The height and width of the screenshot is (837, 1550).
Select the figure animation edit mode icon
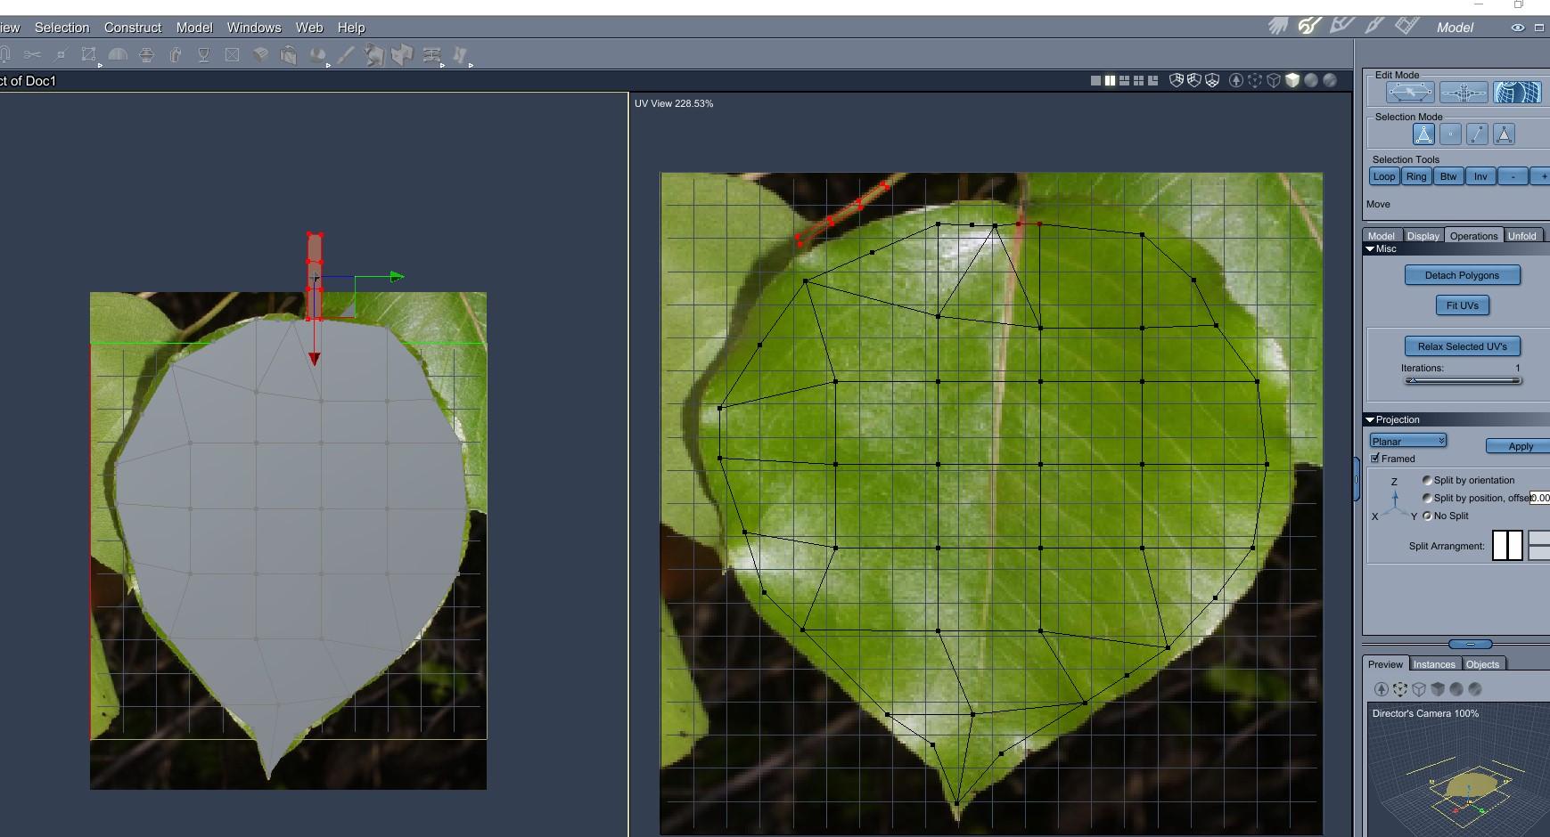pos(1464,92)
